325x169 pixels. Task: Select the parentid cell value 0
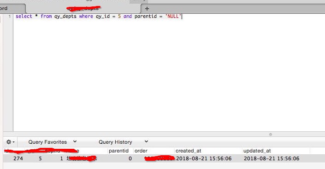(130, 158)
